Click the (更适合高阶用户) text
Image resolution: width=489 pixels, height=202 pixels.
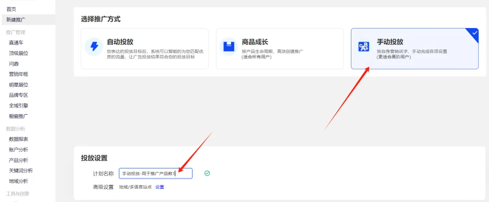(393, 57)
